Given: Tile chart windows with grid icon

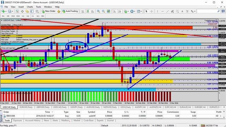Looking at the screenshot, I should tap(108, 11).
